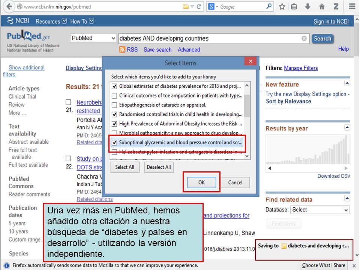Open the Firefox hamburger menu

(x=352, y=6)
